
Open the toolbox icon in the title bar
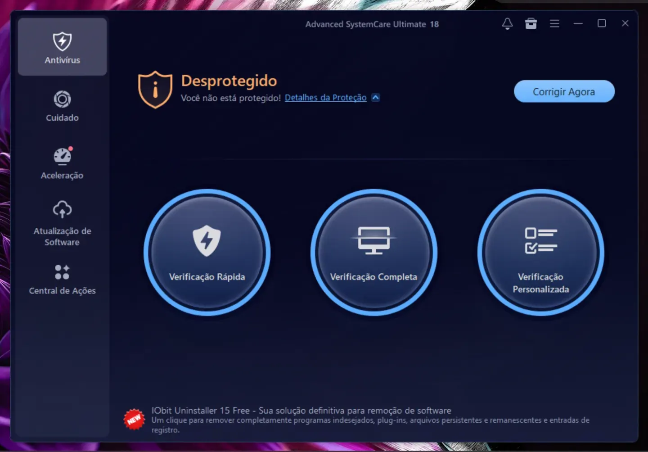click(531, 23)
